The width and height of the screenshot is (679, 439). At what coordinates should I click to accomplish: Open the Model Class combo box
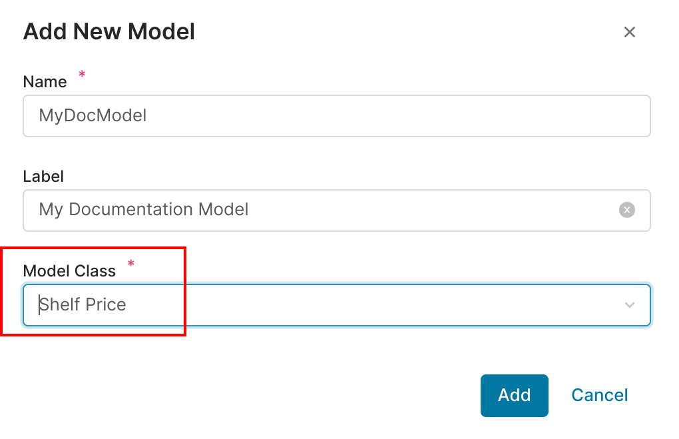point(336,305)
